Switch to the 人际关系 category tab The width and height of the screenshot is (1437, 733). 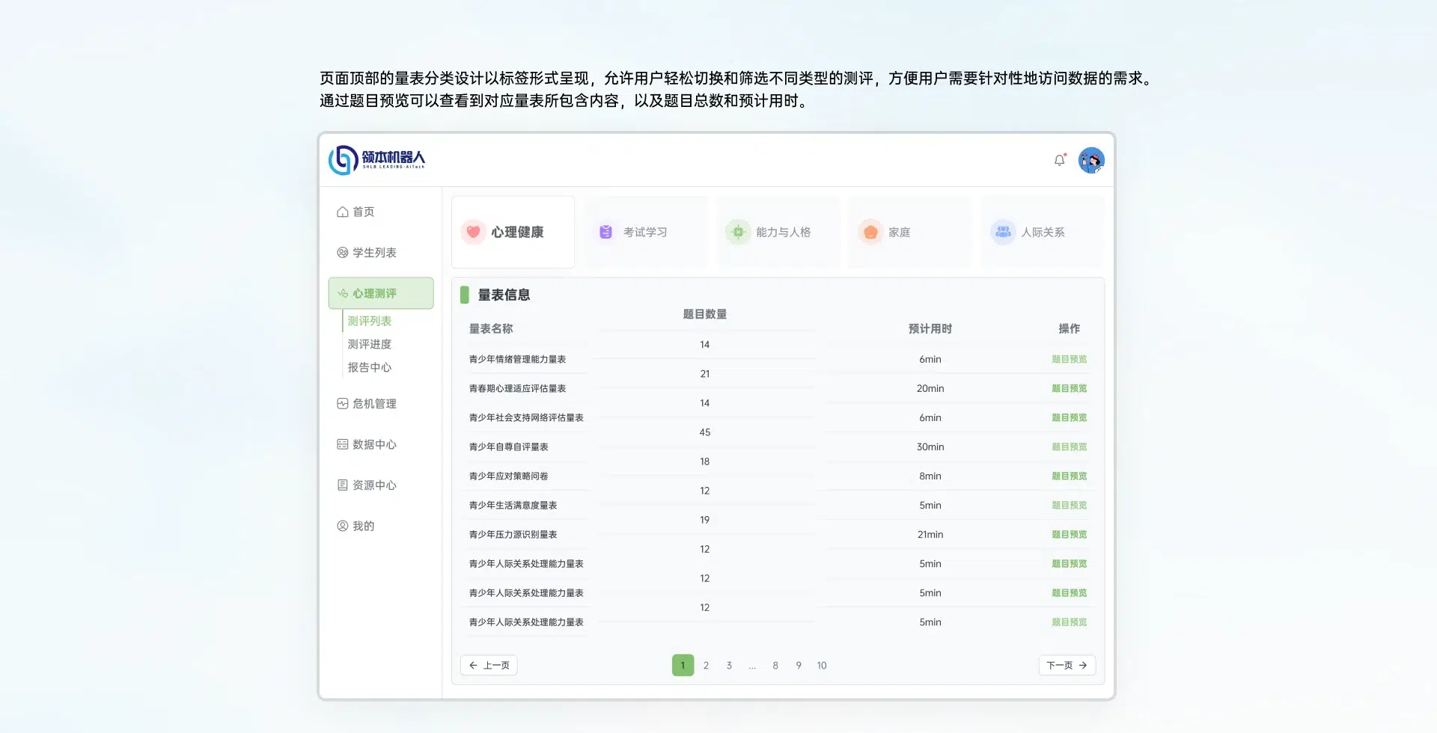point(1042,232)
